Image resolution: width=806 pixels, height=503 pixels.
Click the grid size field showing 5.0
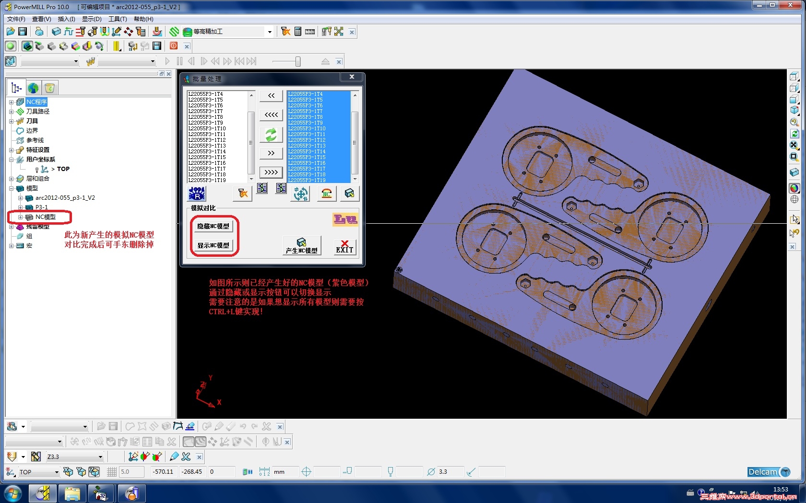131,472
